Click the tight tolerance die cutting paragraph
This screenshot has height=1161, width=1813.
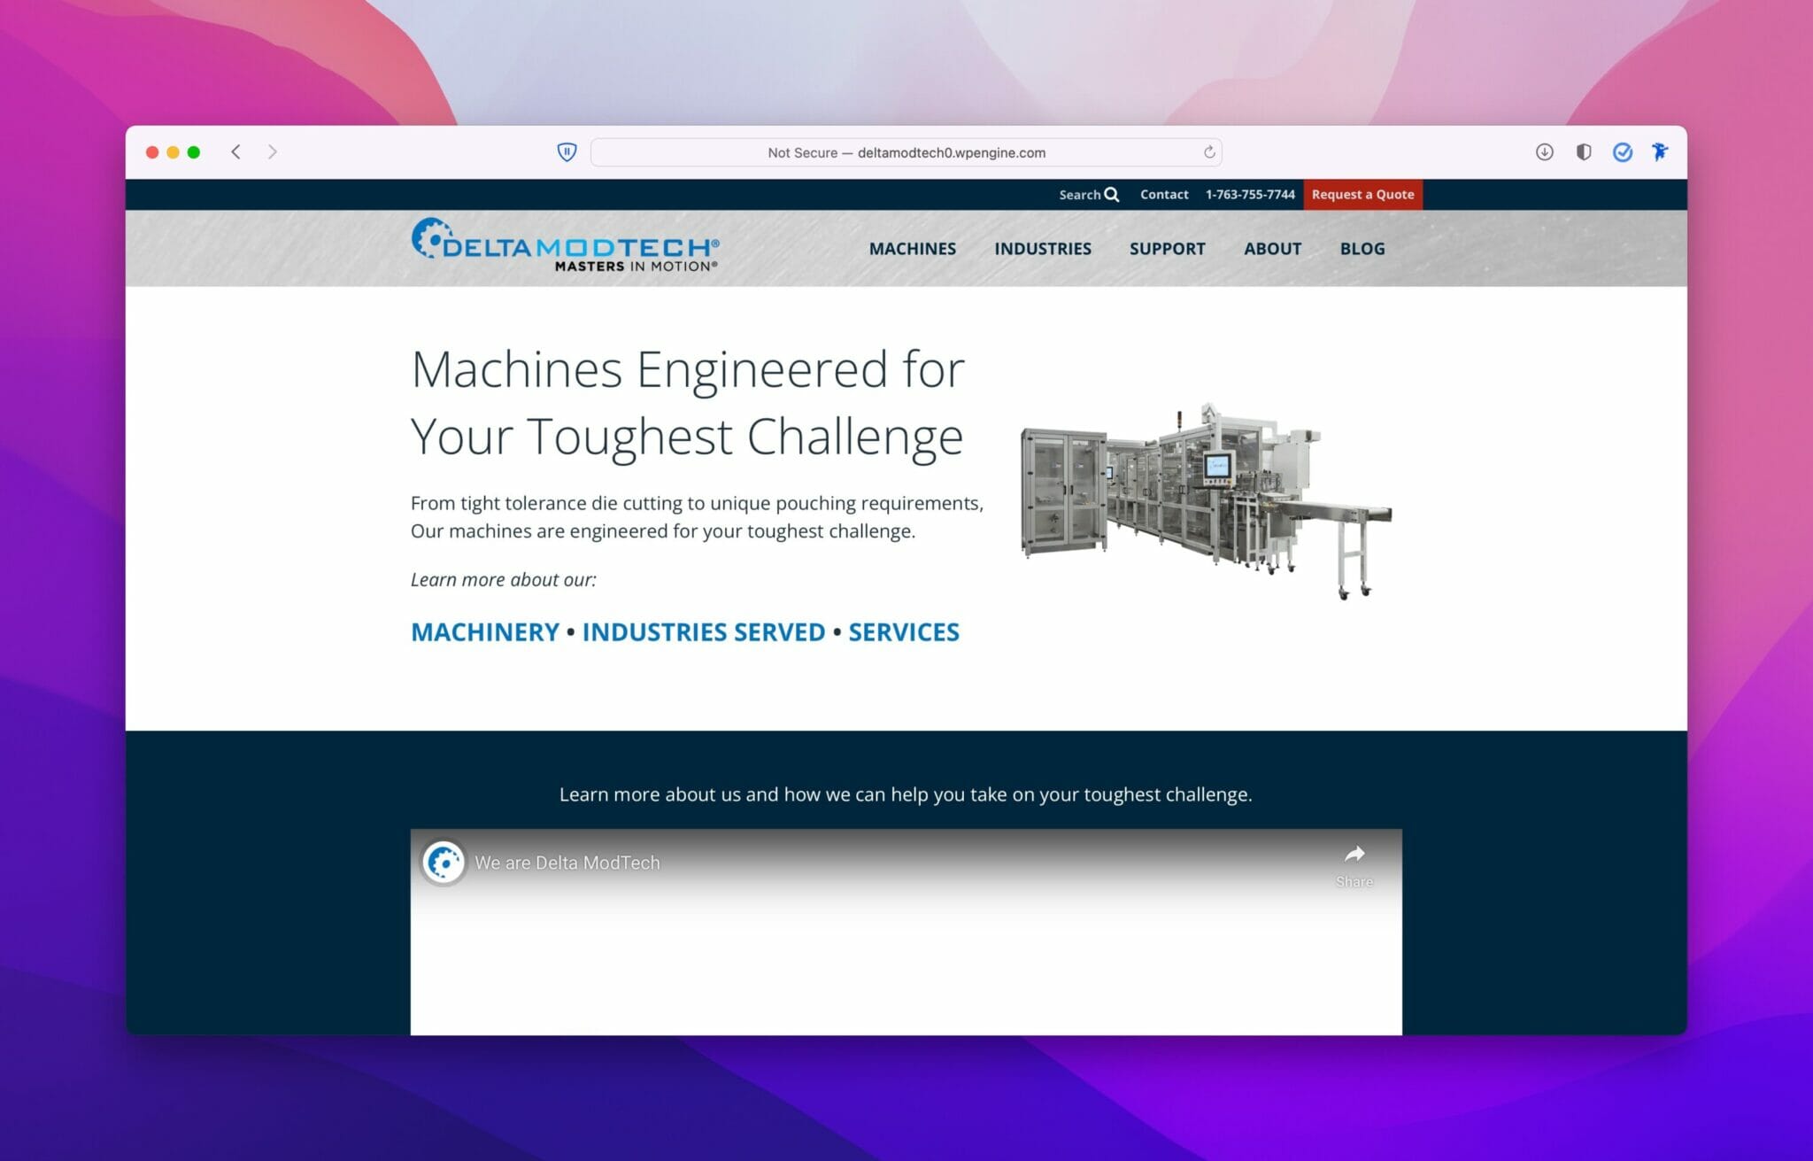click(x=697, y=517)
